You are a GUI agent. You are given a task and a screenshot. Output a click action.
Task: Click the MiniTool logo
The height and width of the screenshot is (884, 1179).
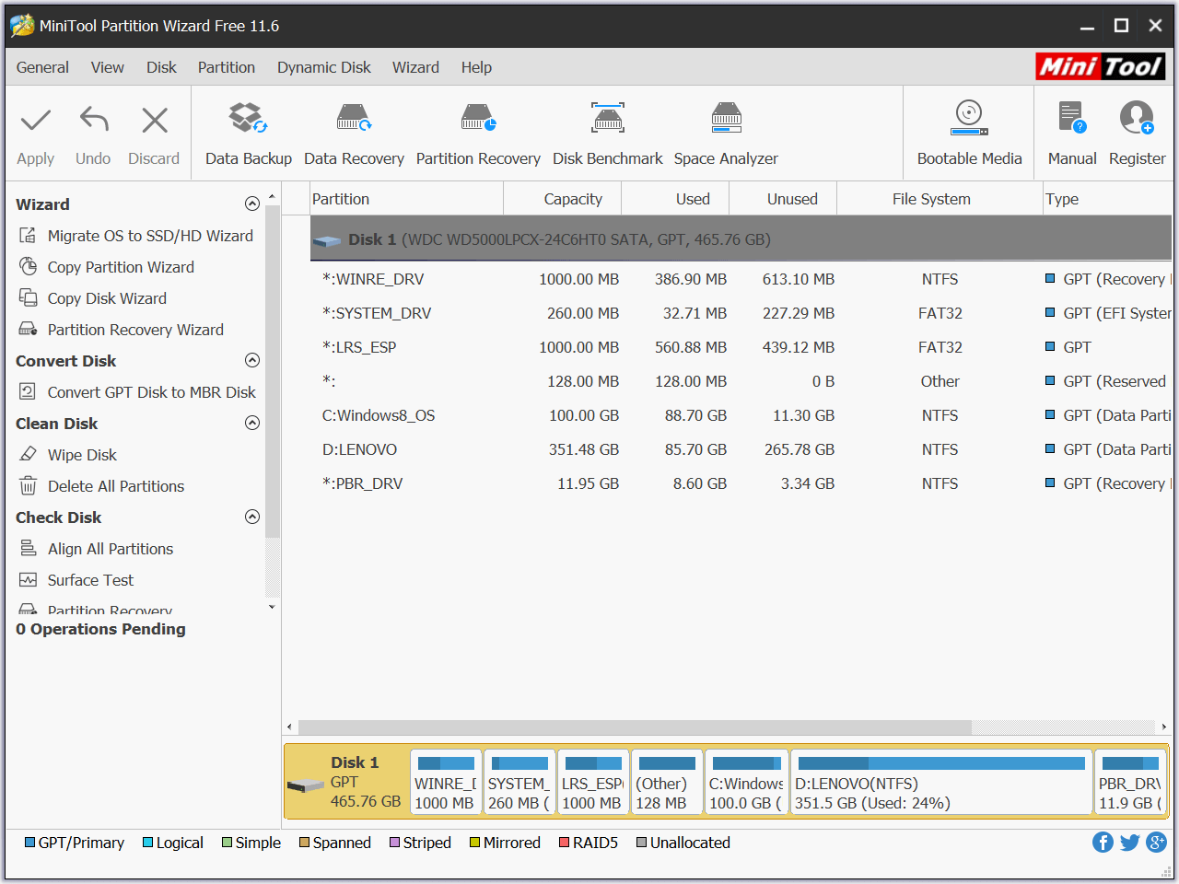(x=1101, y=66)
